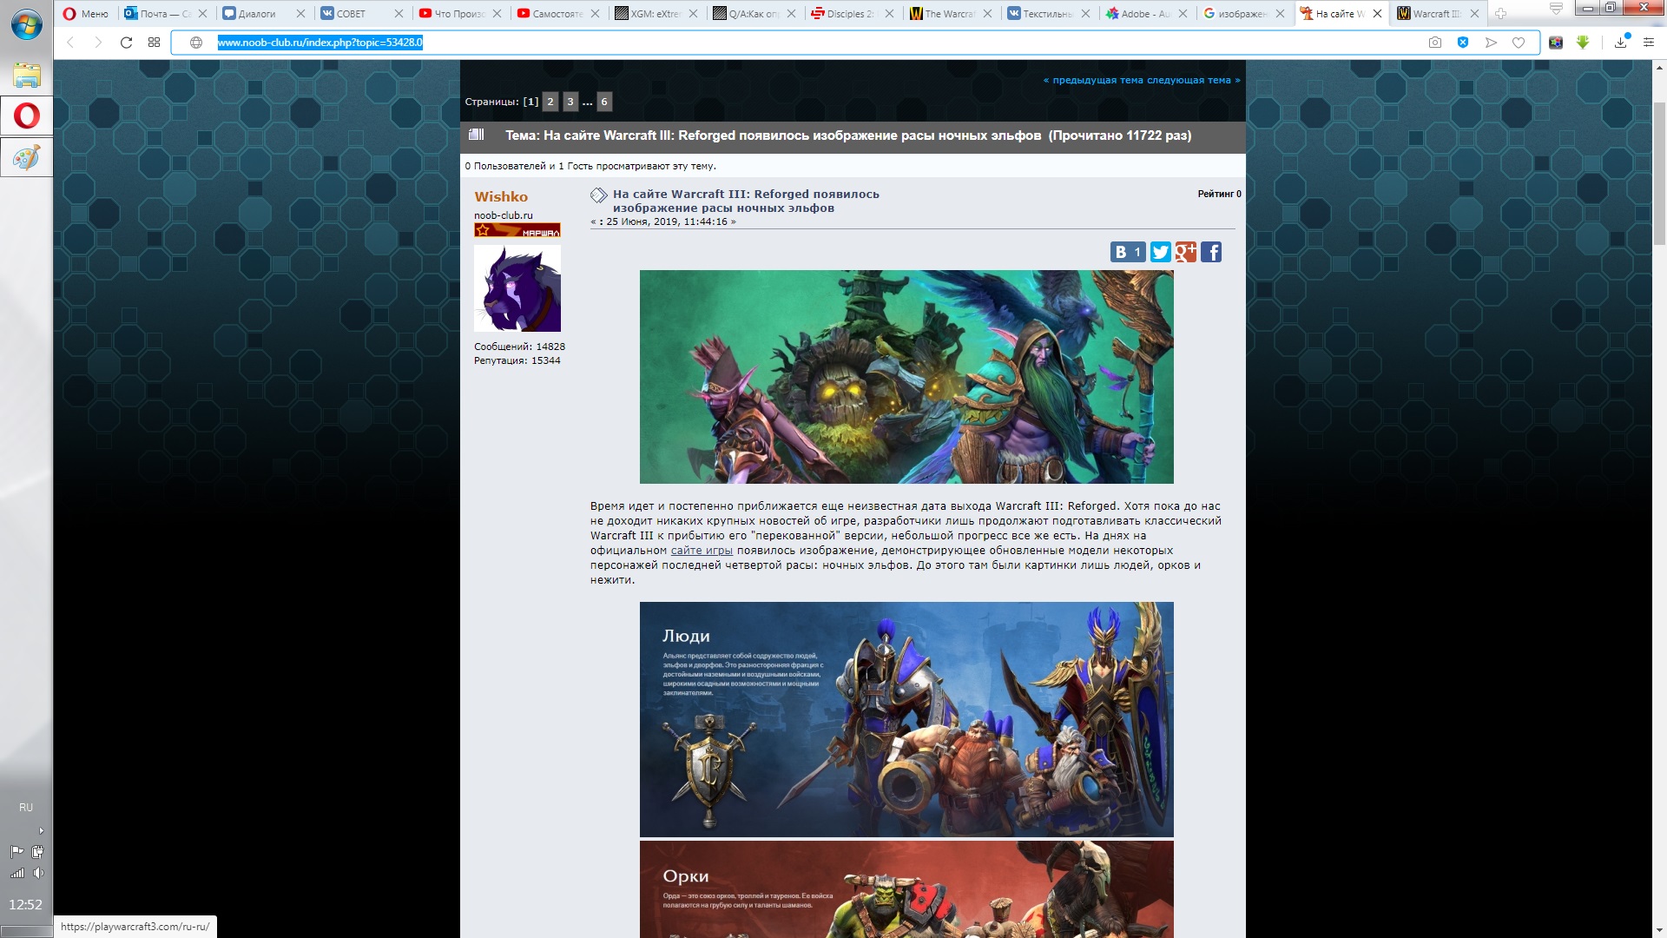The width and height of the screenshot is (1667, 938).
Task: Open the downloads icon in toolbar
Action: pos(1621,43)
